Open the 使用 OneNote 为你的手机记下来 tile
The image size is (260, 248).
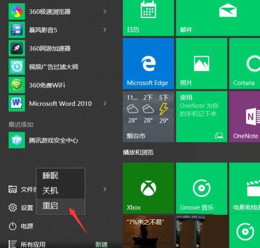coord(202,117)
